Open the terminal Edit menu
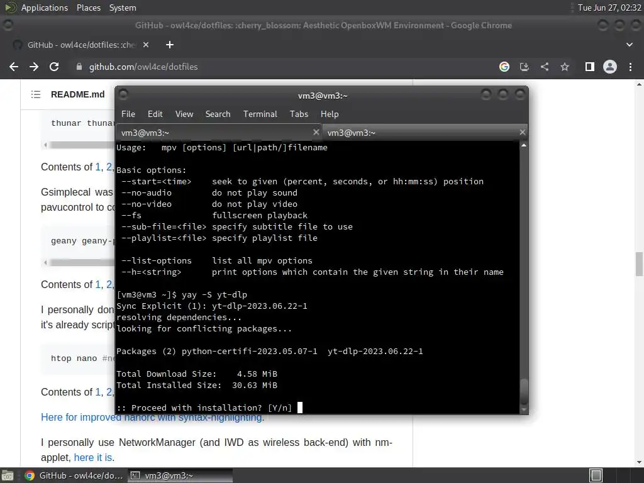 coord(155,114)
